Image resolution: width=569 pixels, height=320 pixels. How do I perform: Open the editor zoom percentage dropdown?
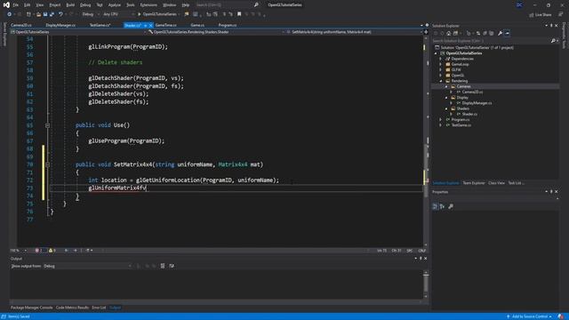coord(18,251)
